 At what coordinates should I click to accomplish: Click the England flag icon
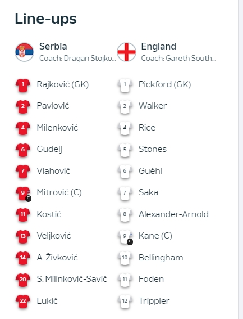click(126, 52)
